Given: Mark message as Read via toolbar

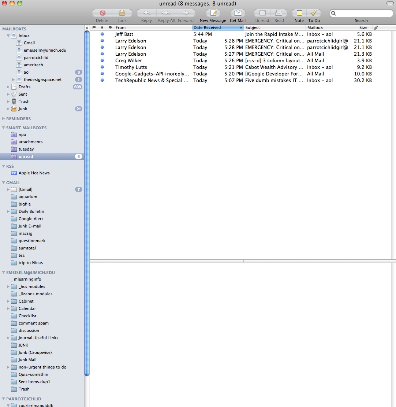Looking at the screenshot, I should click(279, 13).
